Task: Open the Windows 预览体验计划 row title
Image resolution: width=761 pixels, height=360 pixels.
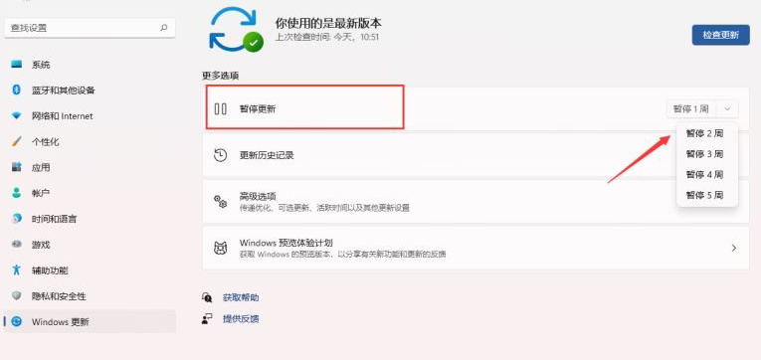Action: click(285, 243)
